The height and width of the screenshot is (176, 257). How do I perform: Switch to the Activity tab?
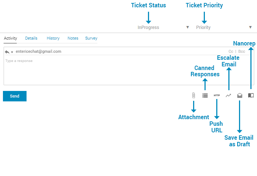click(x=10, y=38)
